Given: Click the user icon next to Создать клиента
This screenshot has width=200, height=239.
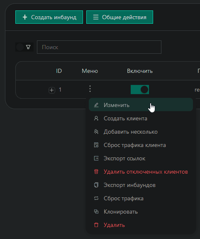Looking at the screenshot, I should pyautogui.click(x=96, y=118).
